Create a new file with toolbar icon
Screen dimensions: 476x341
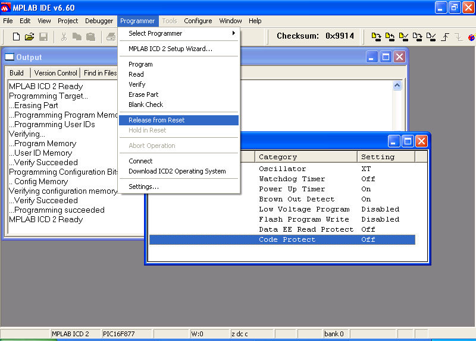(16, 37)
